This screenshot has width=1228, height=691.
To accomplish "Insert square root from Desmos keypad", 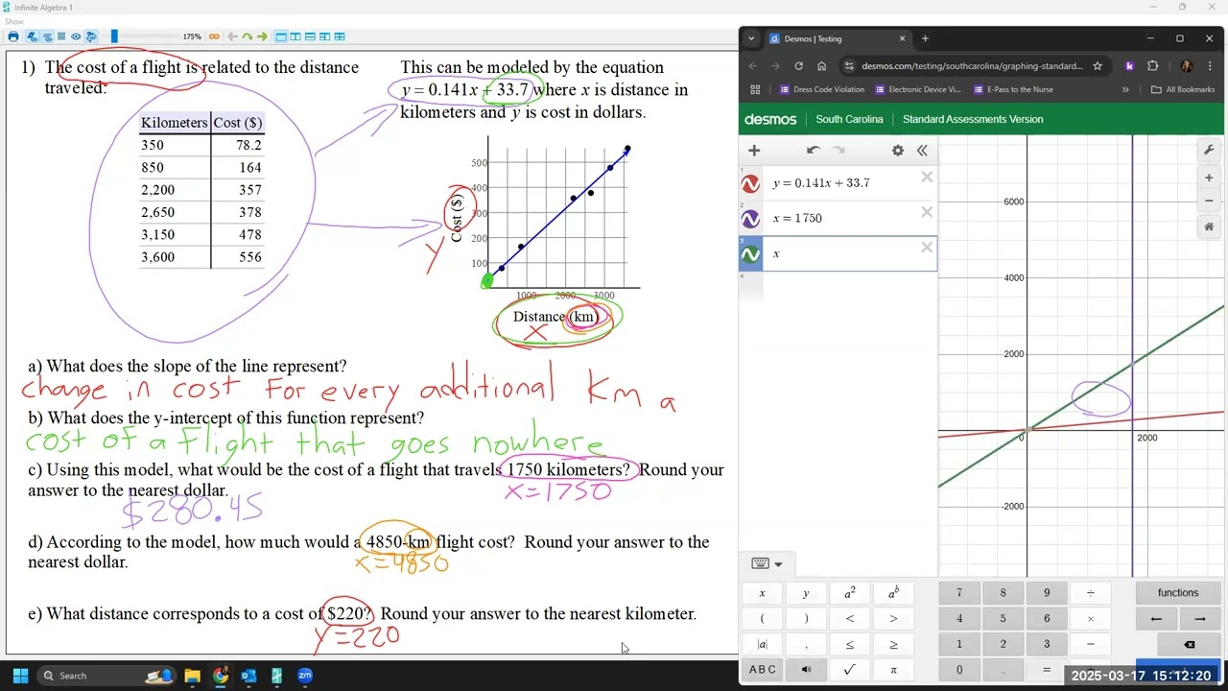I will [849, 670].
